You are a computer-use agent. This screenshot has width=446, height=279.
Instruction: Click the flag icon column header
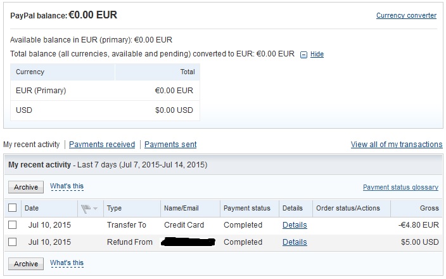point(86,209)
